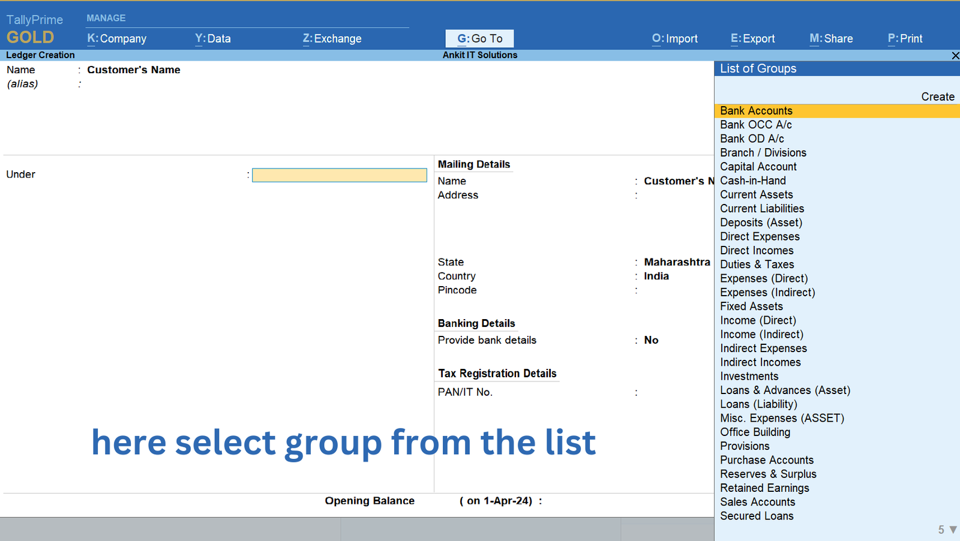Select Sundry-style group Current Assets
Screen dimensions: 960x541
[x=756, y=195]
